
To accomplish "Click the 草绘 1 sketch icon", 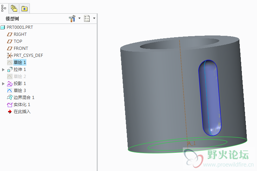I will (x=10, y=63).
